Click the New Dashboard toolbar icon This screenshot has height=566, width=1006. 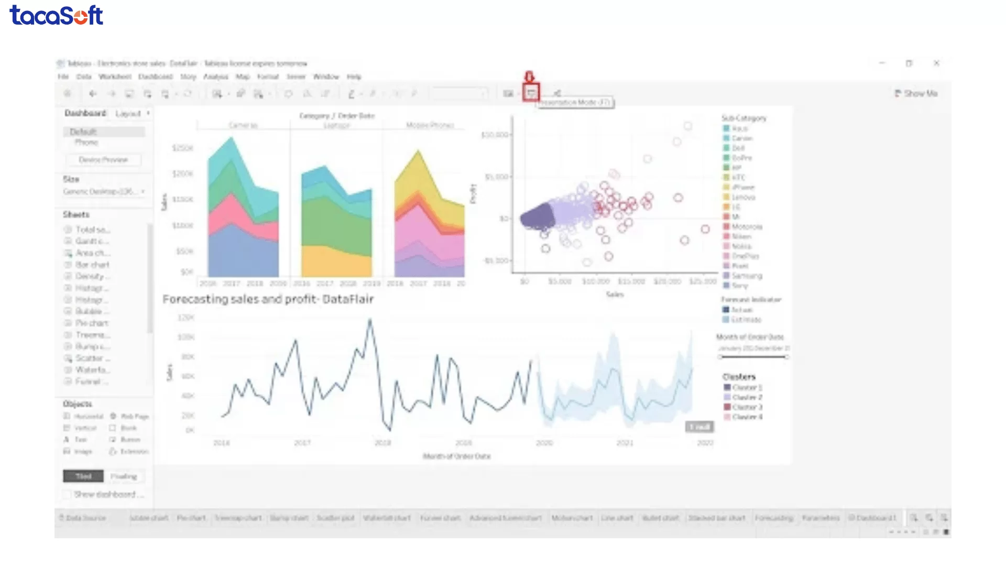coord(166,93)
